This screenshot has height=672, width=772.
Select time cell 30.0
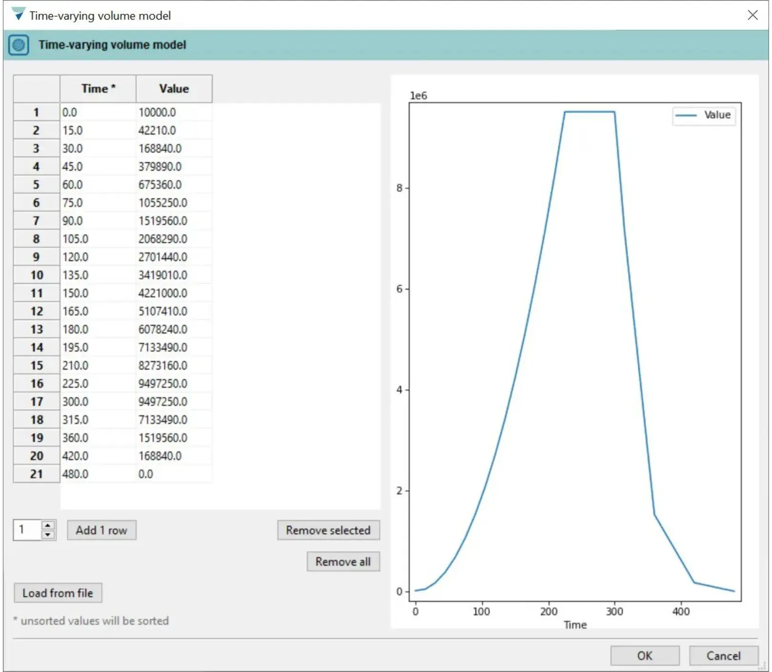click(98, 149)
